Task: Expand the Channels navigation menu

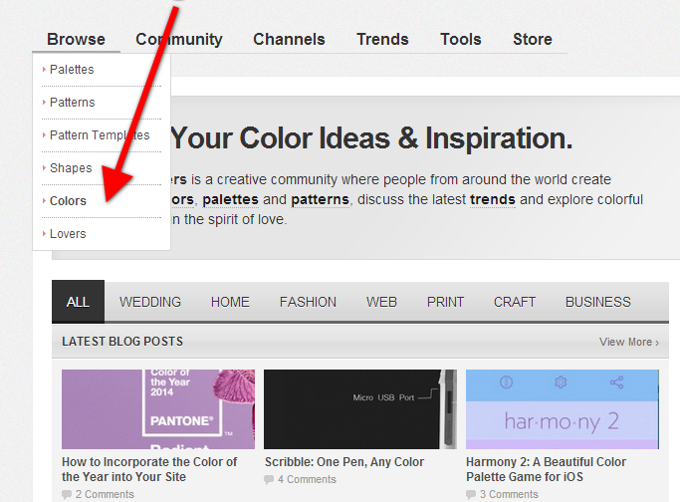Action: pos(289,39)
